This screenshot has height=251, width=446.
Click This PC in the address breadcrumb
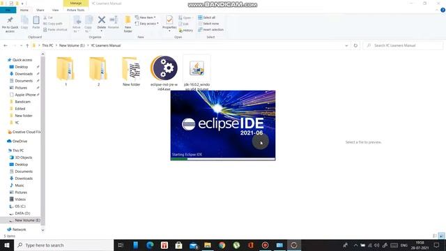47,45
